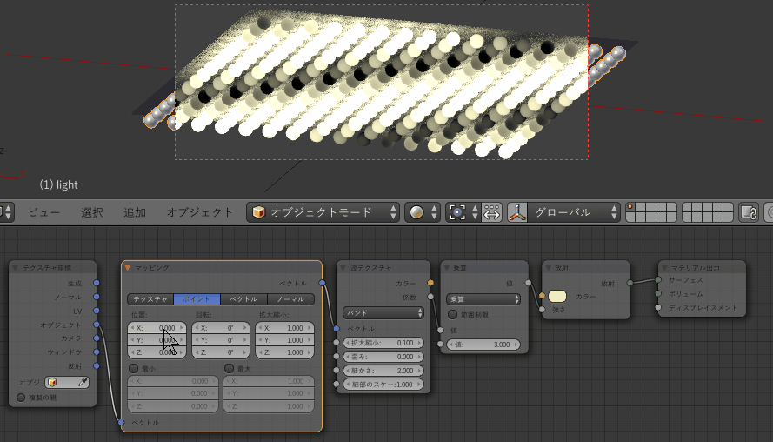
Task: Collapse the テクスチャ座標 node
Action: 15,268
